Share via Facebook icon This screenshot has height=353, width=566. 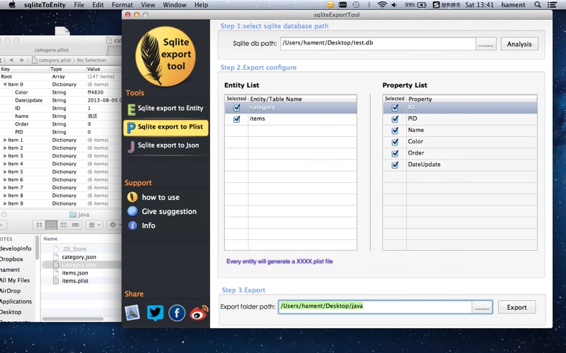177,313
